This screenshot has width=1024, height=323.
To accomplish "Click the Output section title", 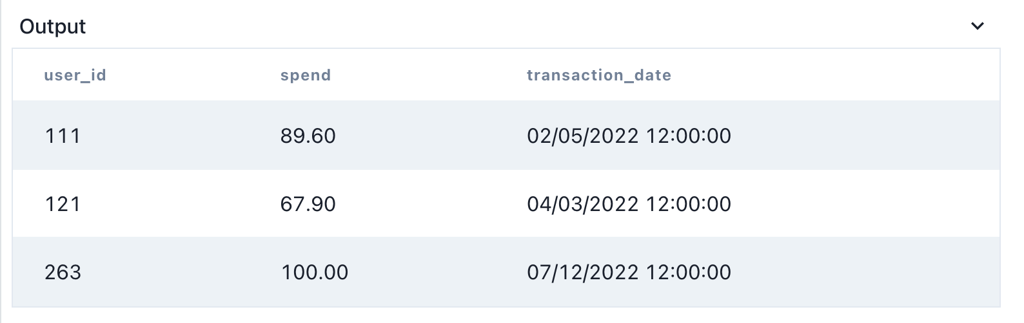I will pos(53,26).
